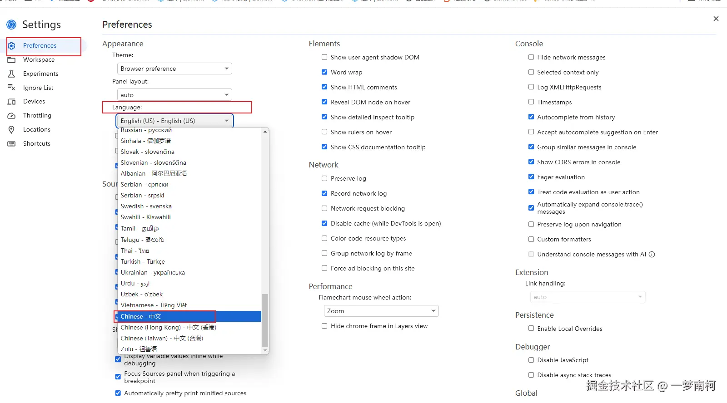Enable Disable async stack traces
Screen dimensions: 727x403
[x=531, y=375]
